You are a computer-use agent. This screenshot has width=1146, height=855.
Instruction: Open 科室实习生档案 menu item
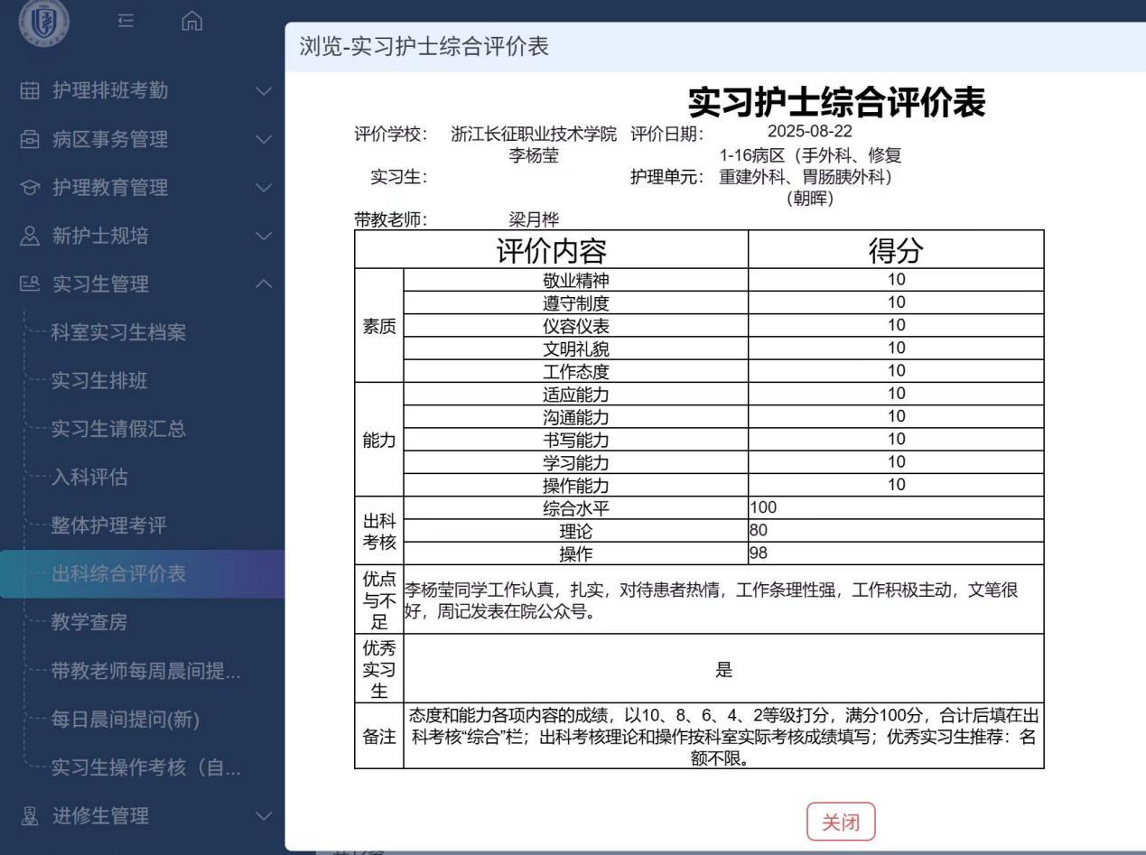pos(118,332)
